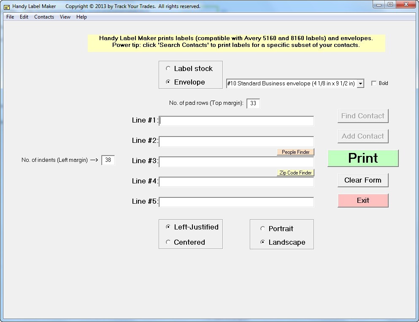The image size is (419, 322).
Task: Open the Contacts menu
Action: pyautogui.click(x=44, y=17)
